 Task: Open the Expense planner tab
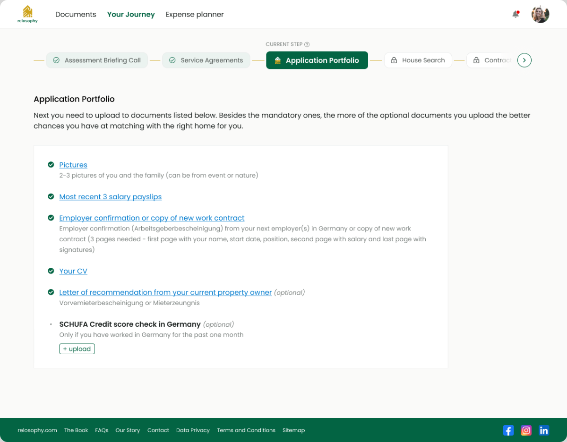pos(195,14)
